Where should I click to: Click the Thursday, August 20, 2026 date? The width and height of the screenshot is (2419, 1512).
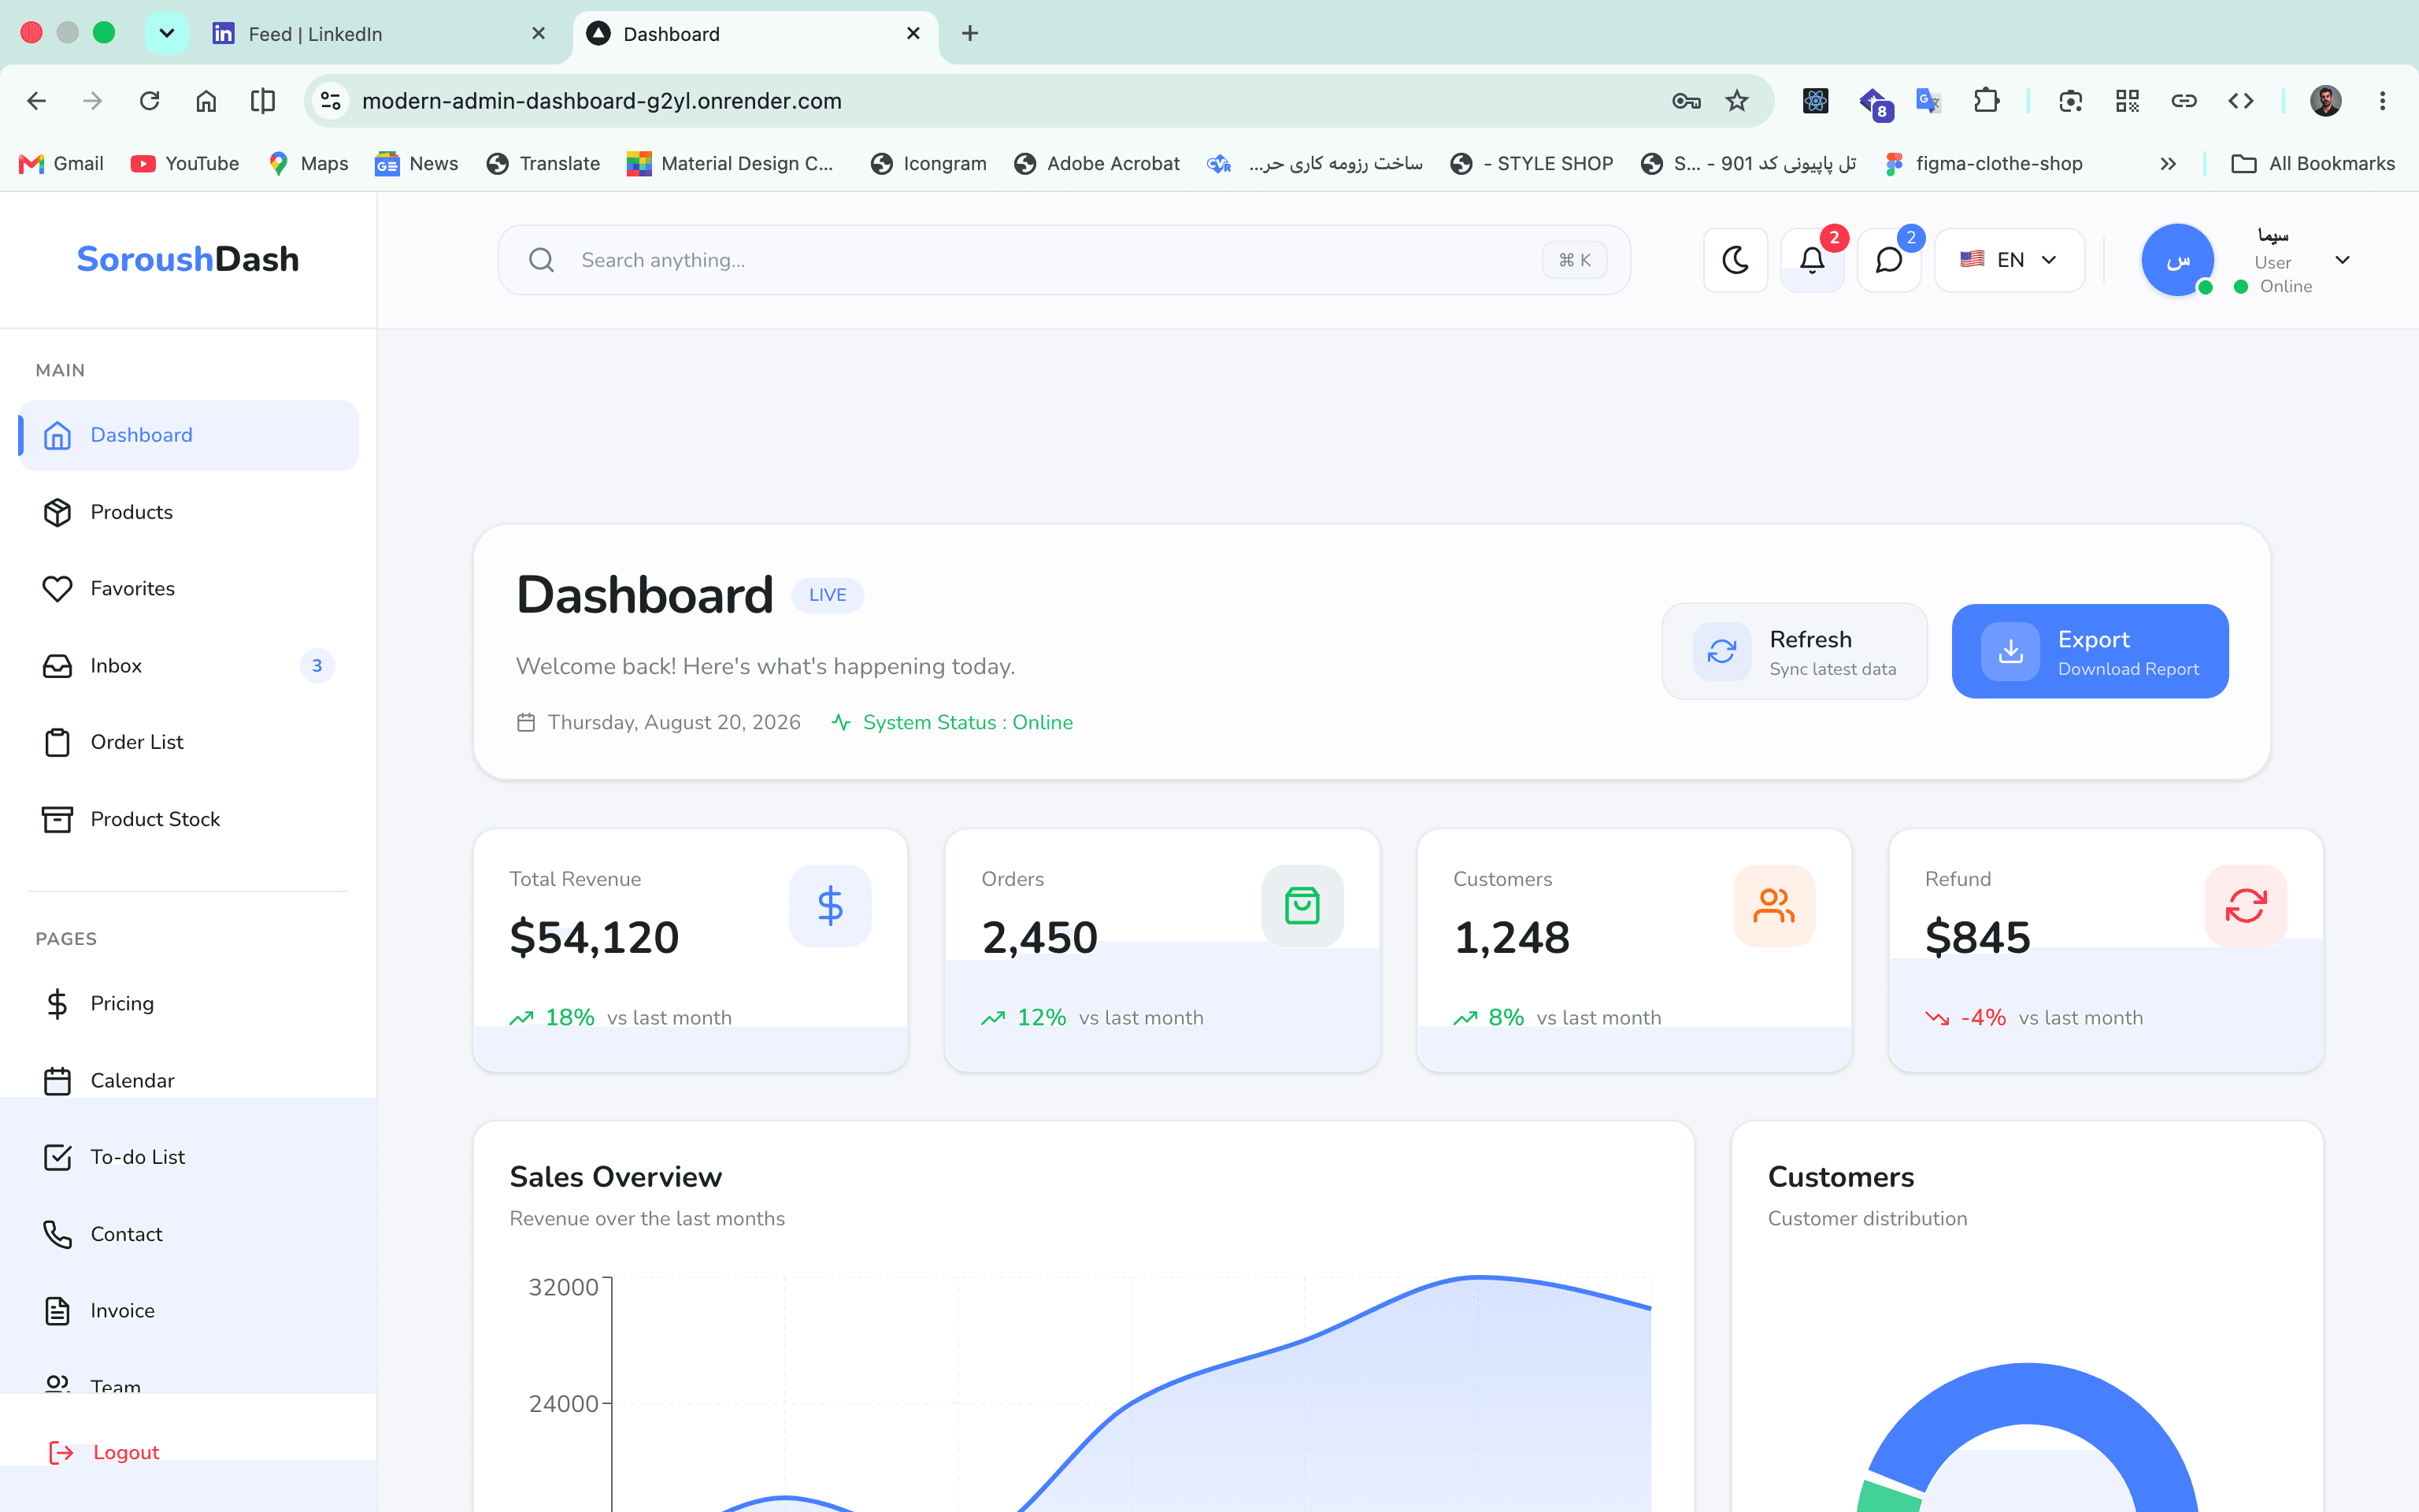(x=674, y=722)
